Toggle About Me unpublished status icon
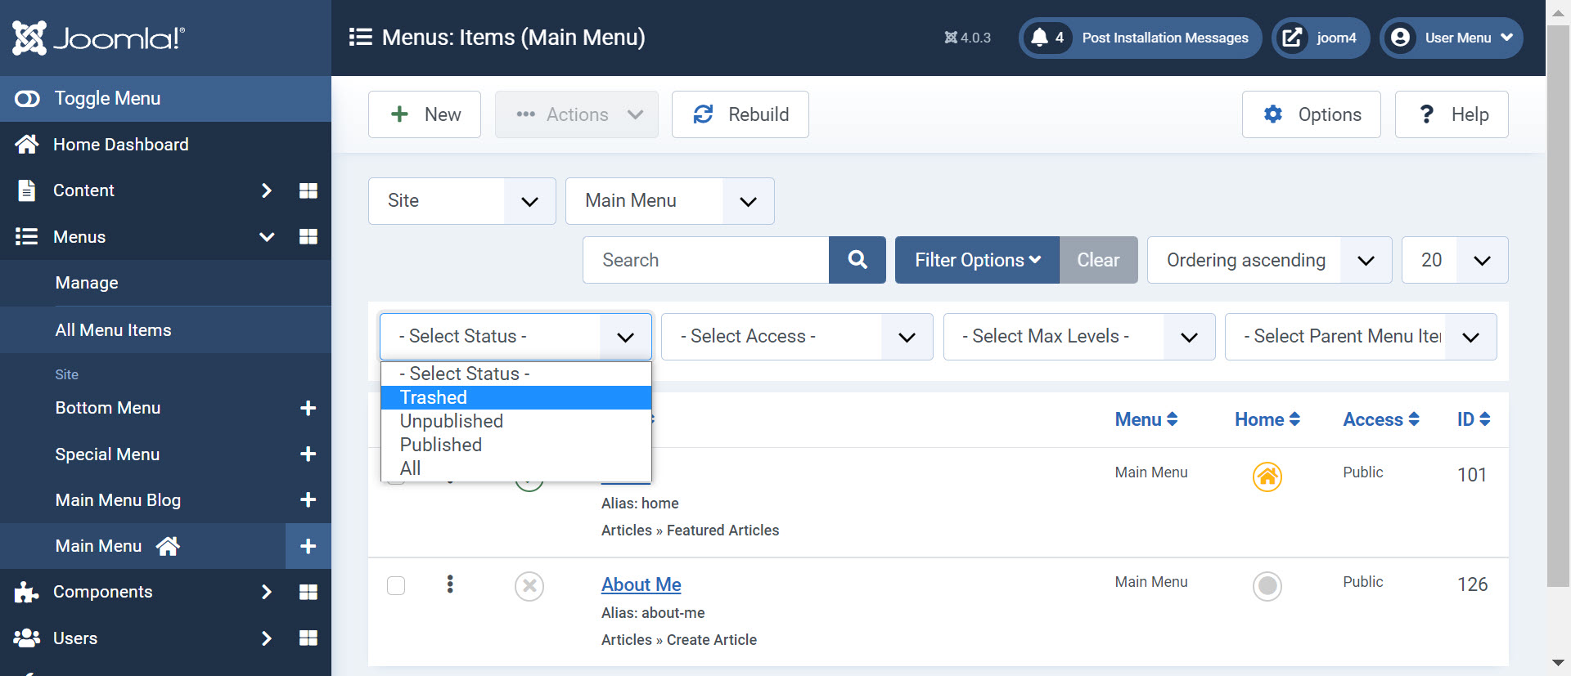1571x676 pixels. pos(529,586)
